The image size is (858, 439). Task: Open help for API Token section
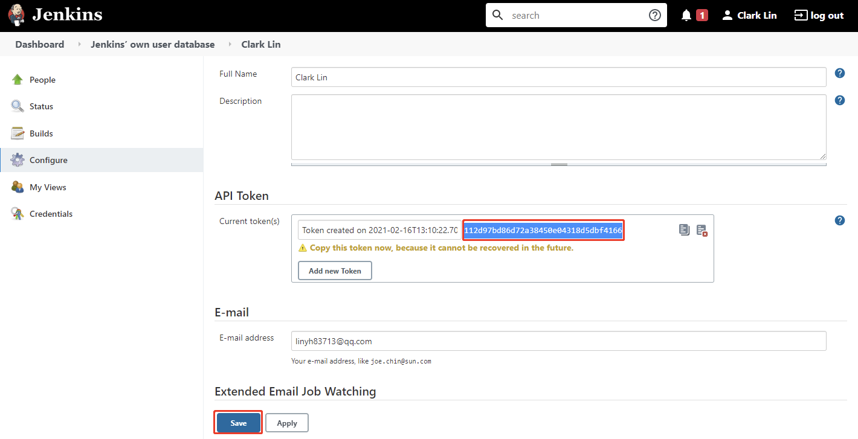839,220
